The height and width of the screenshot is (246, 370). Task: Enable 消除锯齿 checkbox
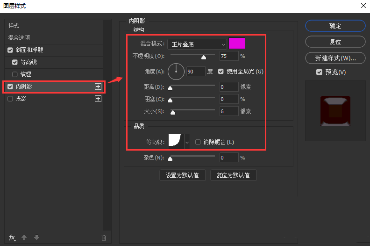[198, 142]
